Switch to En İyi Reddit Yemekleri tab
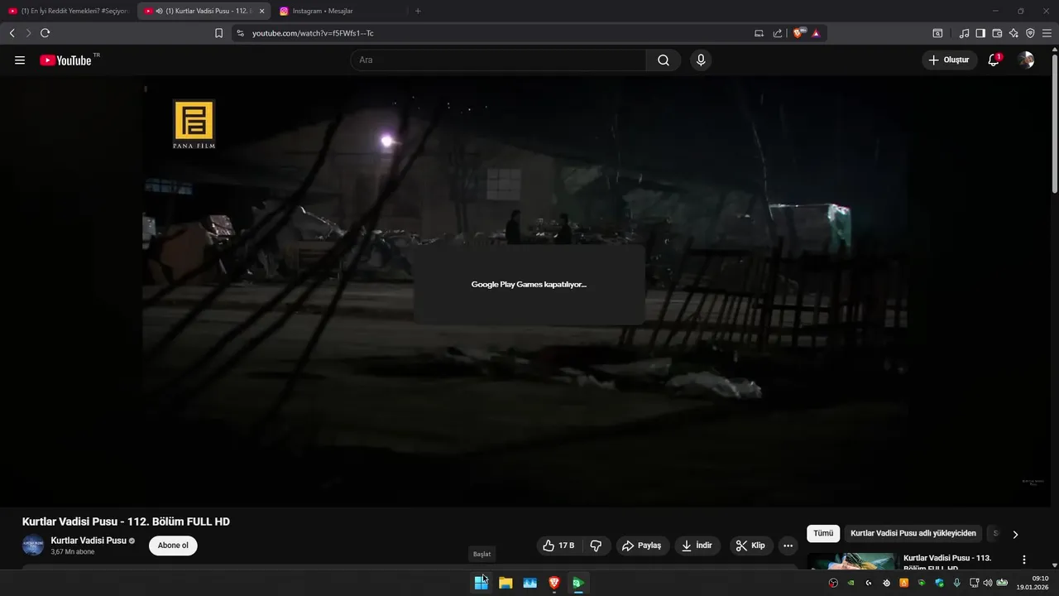Screen dimensions: 1059x596 point(68,11)
